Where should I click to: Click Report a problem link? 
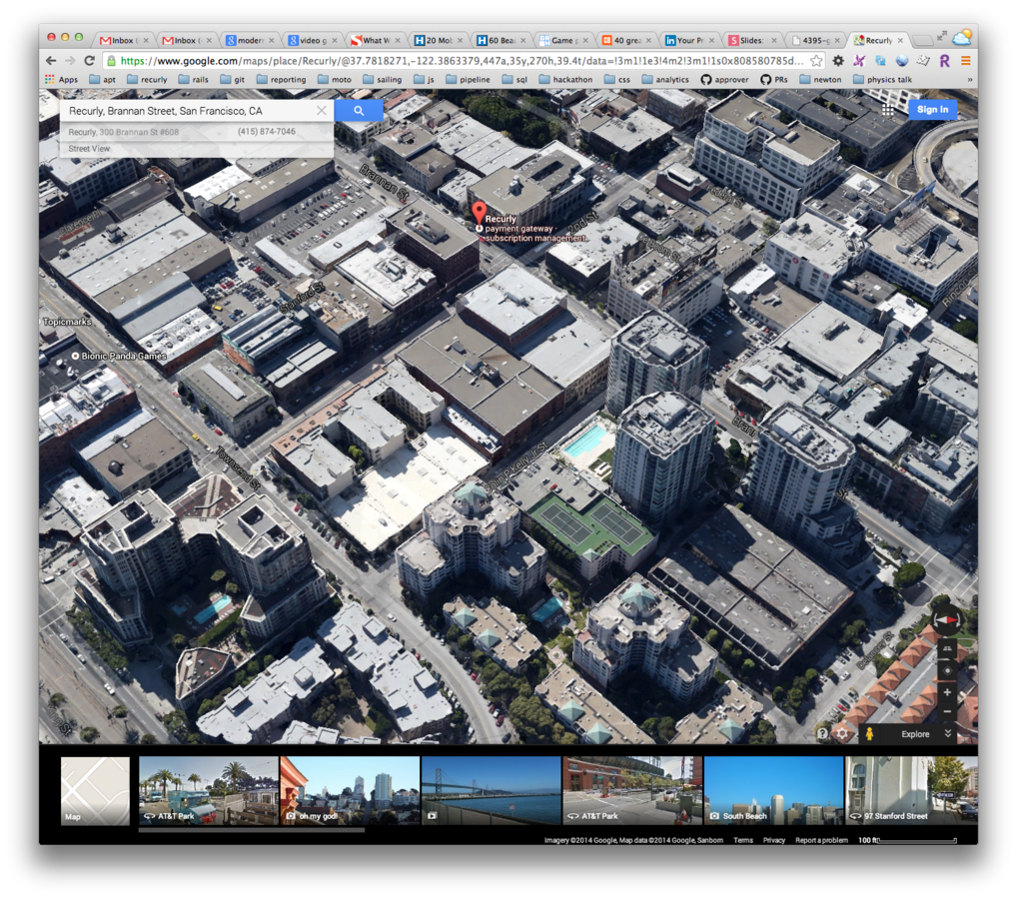coord(821,840)
